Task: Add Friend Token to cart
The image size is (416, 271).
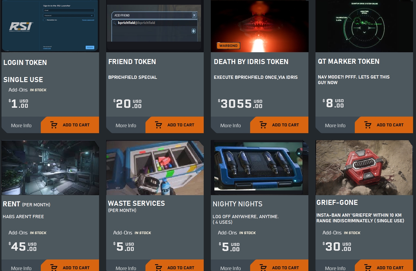Action: click(175, 125)
